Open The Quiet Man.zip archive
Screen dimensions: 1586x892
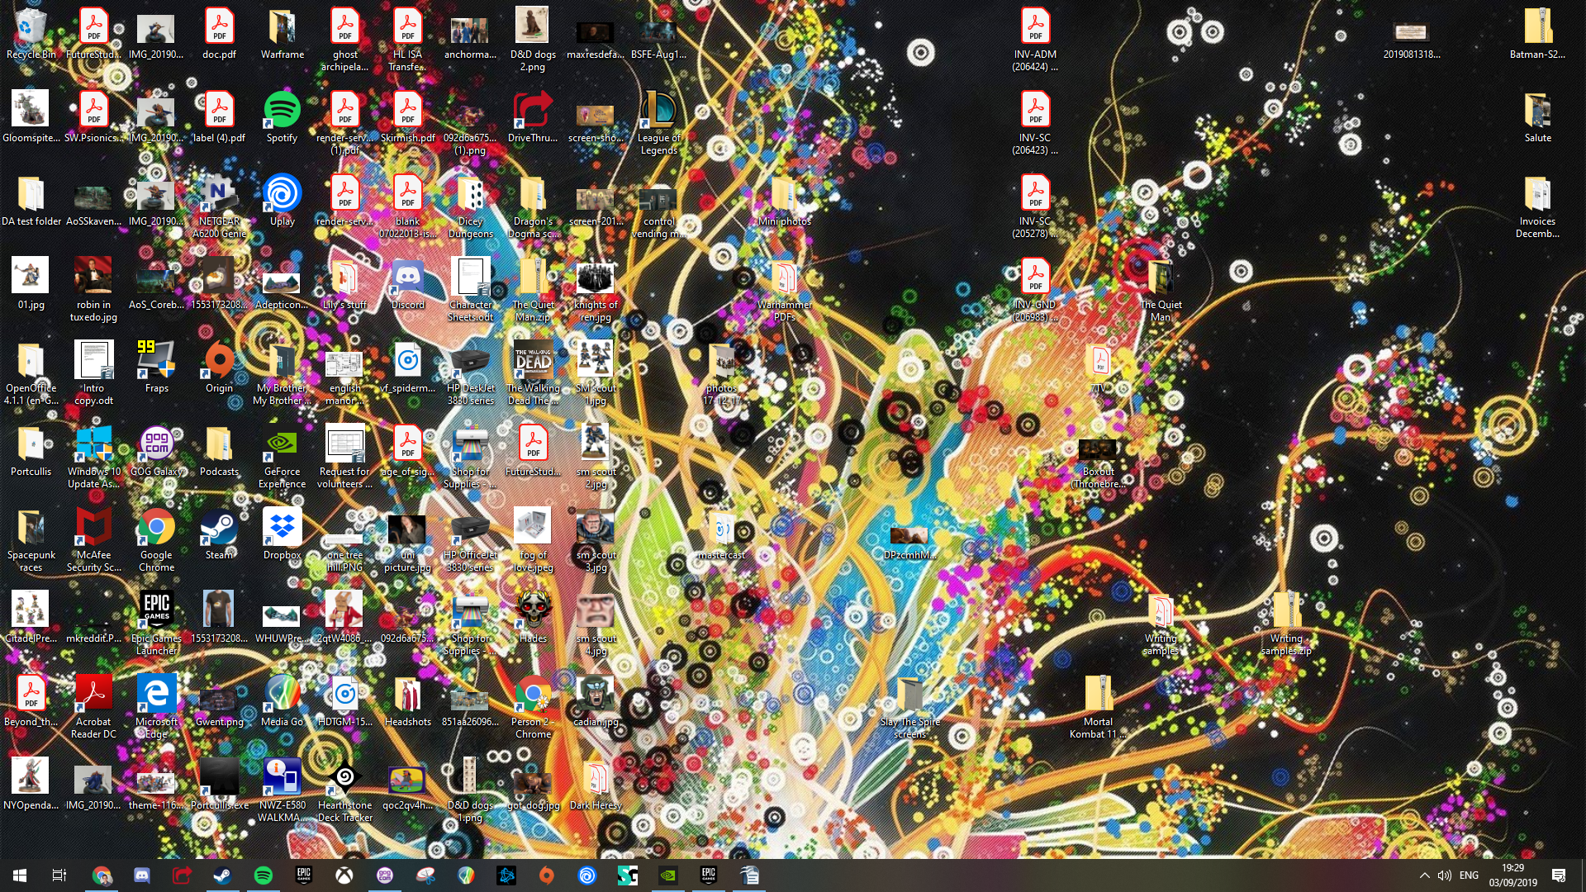click(x=533, y=290)
